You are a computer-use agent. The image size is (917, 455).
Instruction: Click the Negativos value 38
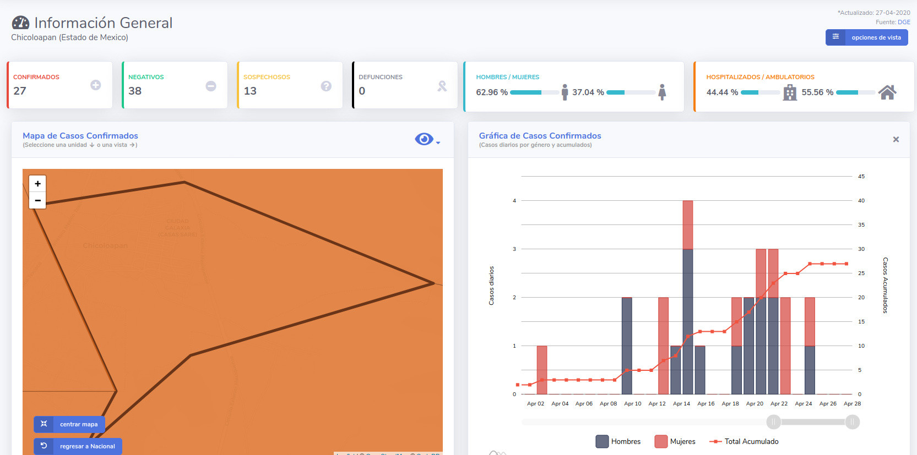pos(135,91)
